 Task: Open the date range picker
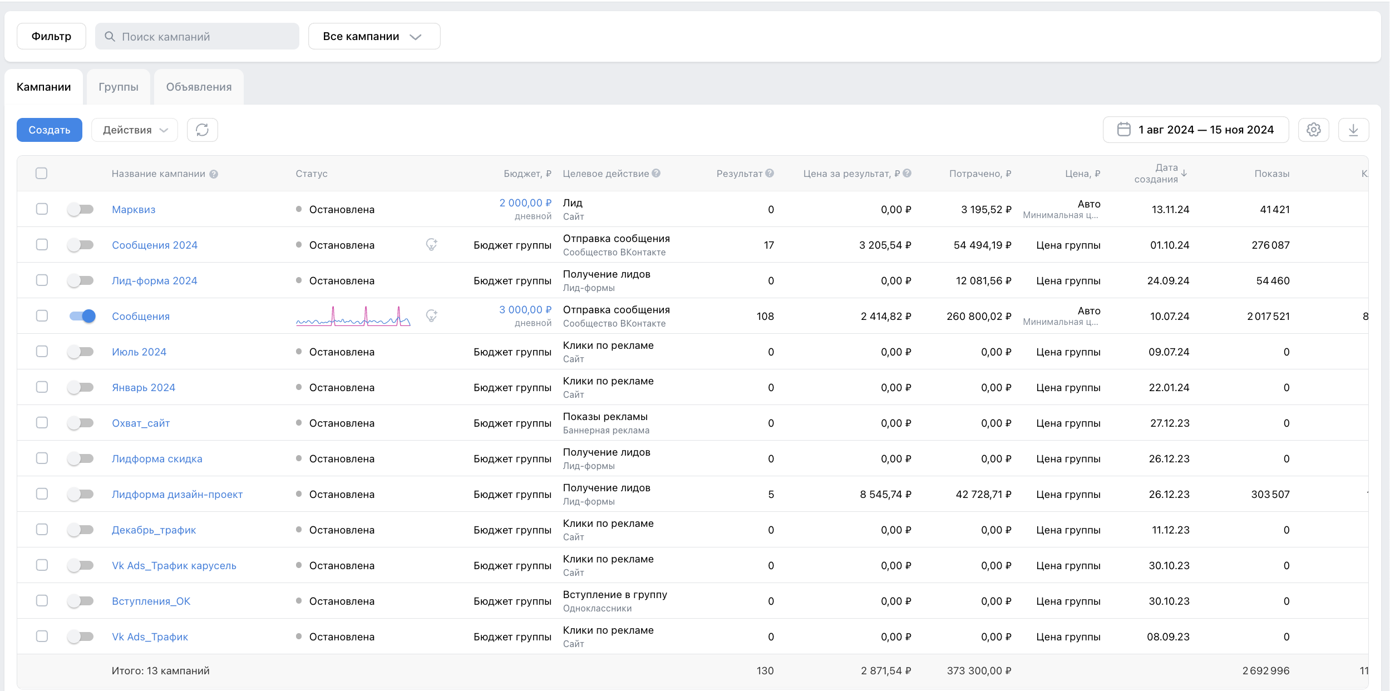pyautogui.click(x=1195, y=130)
